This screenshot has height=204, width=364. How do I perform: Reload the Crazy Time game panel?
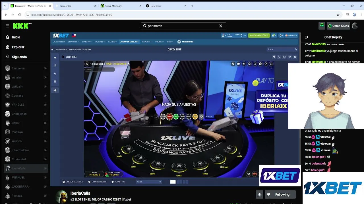pos(284,57)
